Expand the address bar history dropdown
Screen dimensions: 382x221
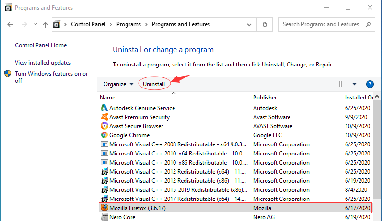click(x=249, y=24)
